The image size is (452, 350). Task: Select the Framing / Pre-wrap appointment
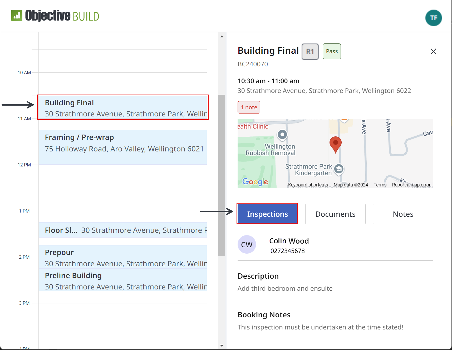[x=123, y=147]
